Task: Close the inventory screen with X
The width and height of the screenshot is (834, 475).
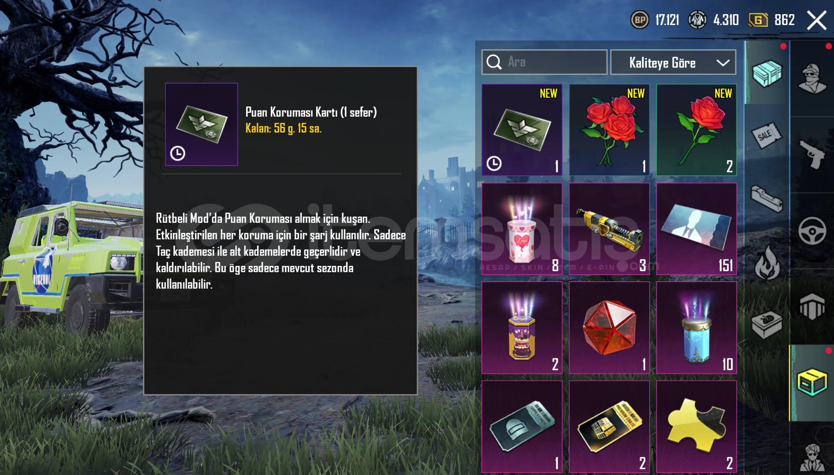Action: pos(816,20)
